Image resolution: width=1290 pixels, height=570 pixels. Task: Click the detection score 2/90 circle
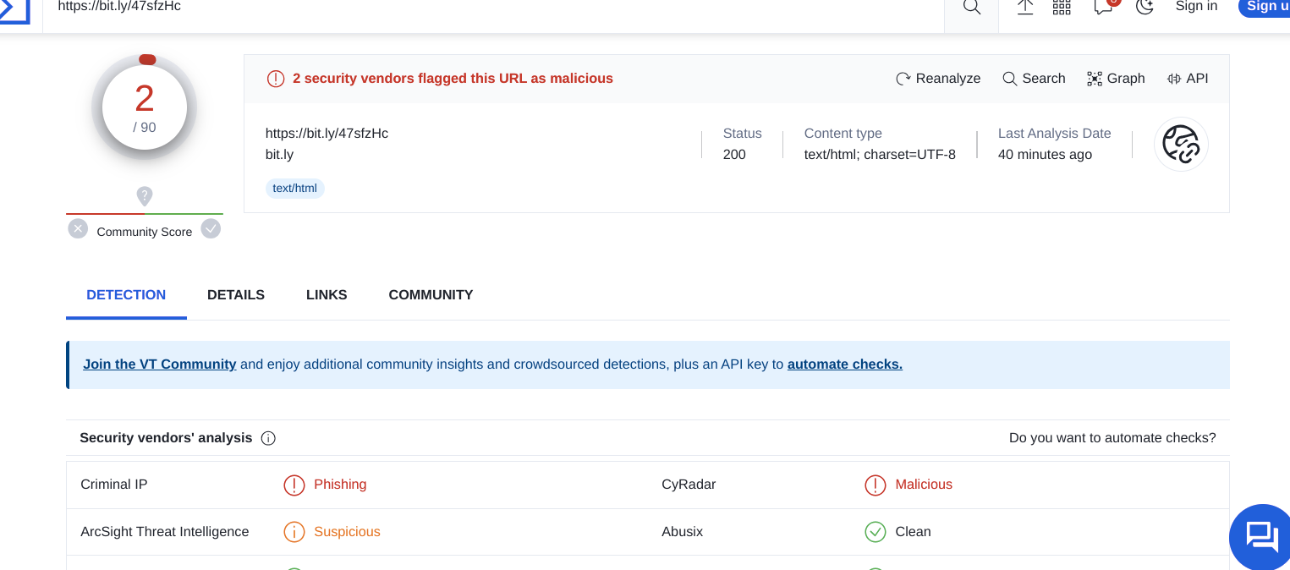(x=145, y=107)
